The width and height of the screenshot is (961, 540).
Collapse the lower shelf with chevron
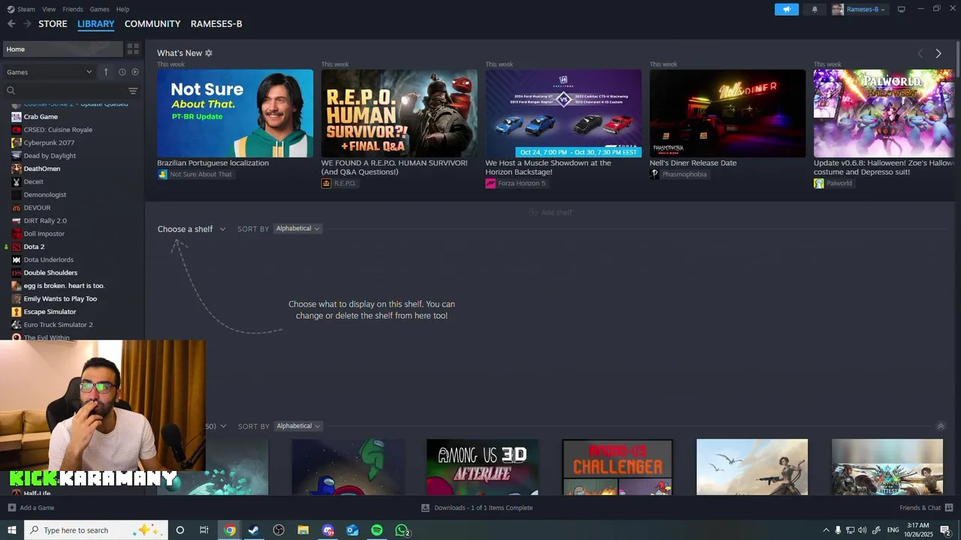[941, 426]
